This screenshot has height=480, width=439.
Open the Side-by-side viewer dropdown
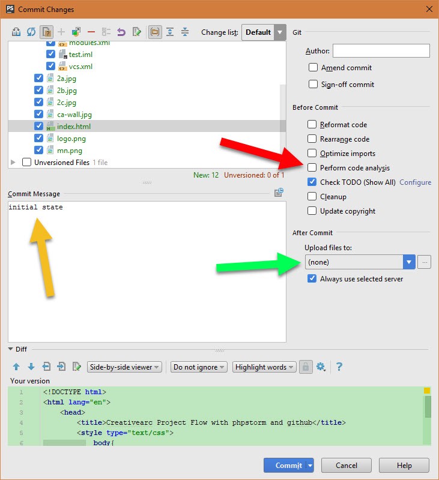(124, 367)
